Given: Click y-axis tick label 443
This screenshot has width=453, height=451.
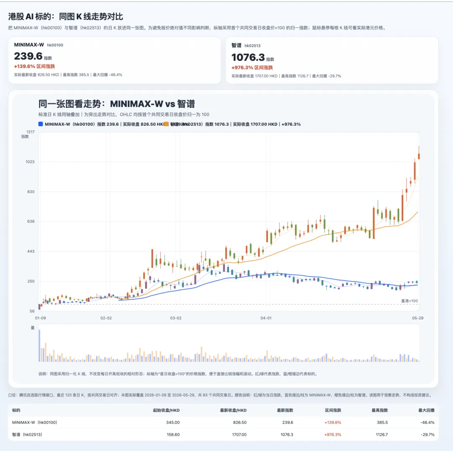Looking at the screenshot, I should pos(31,251).
